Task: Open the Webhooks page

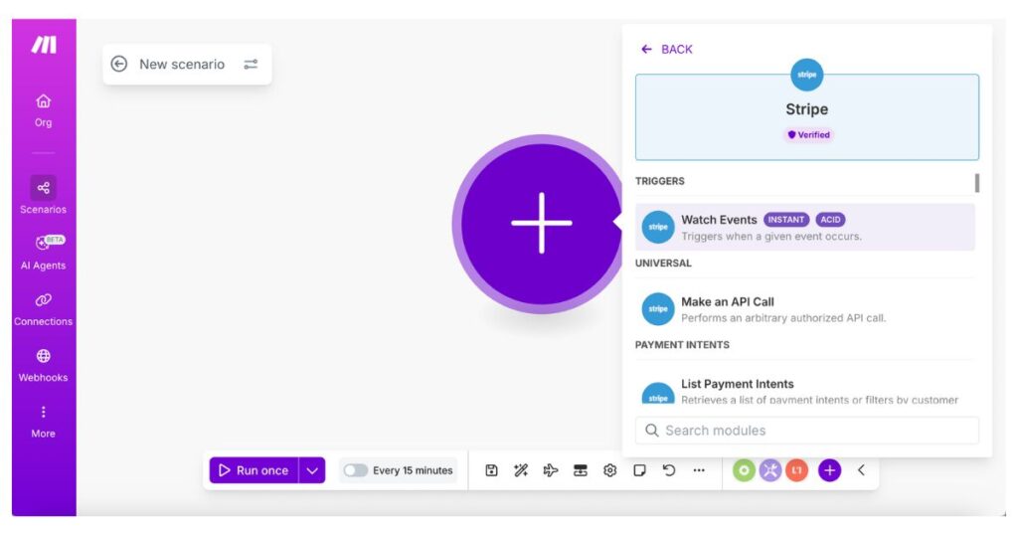Action: pos(43,365)
